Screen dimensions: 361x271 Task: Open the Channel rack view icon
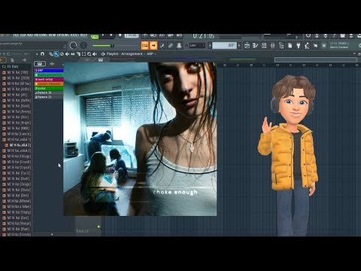(x=264, y=46)
